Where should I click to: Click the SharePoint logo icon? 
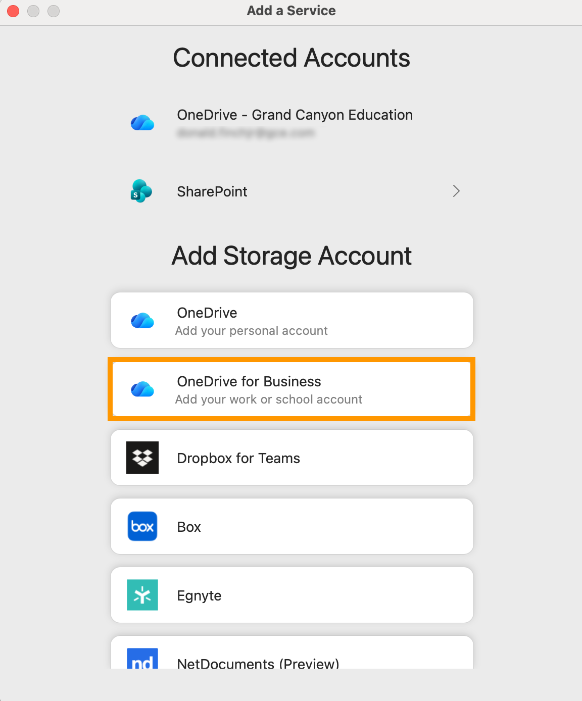141,191
